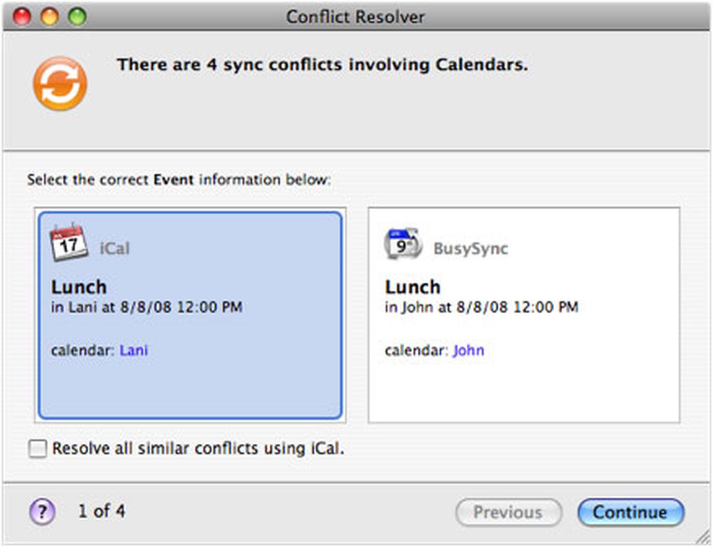Open the Lani calendar link
The image size is (713, 547).
coord(134,351)
